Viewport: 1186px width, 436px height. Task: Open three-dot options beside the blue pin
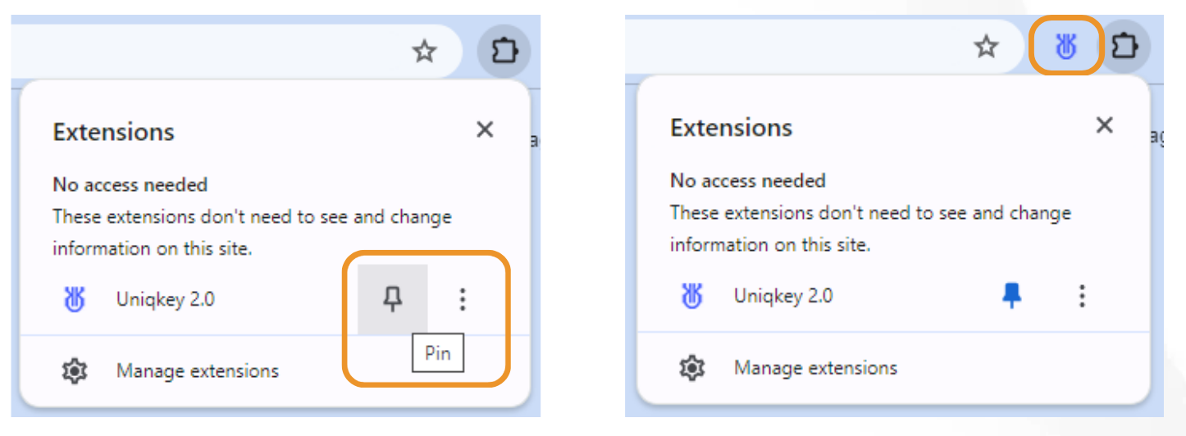(1082, 296)
